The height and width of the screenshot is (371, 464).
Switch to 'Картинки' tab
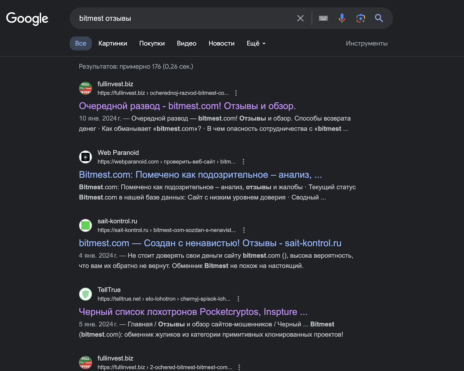tap(113, 43)
